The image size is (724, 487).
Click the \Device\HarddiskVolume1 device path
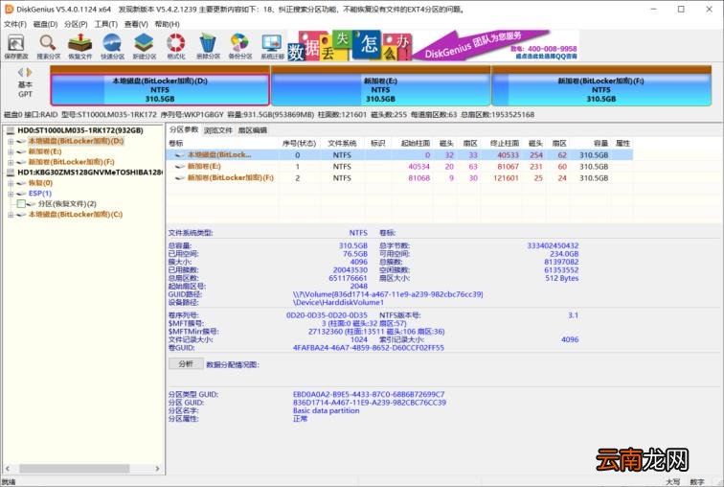338,303
